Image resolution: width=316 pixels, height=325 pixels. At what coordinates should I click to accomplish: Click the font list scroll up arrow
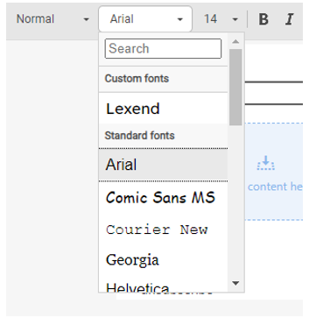pos(235,41)
